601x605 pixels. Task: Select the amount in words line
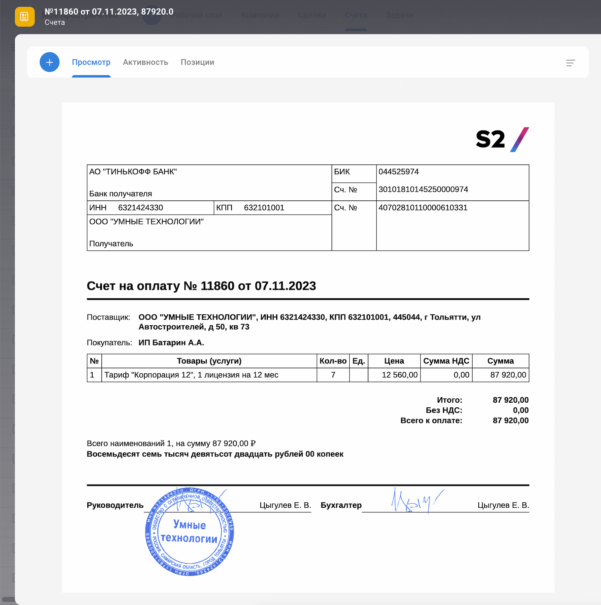click(215, 454)
